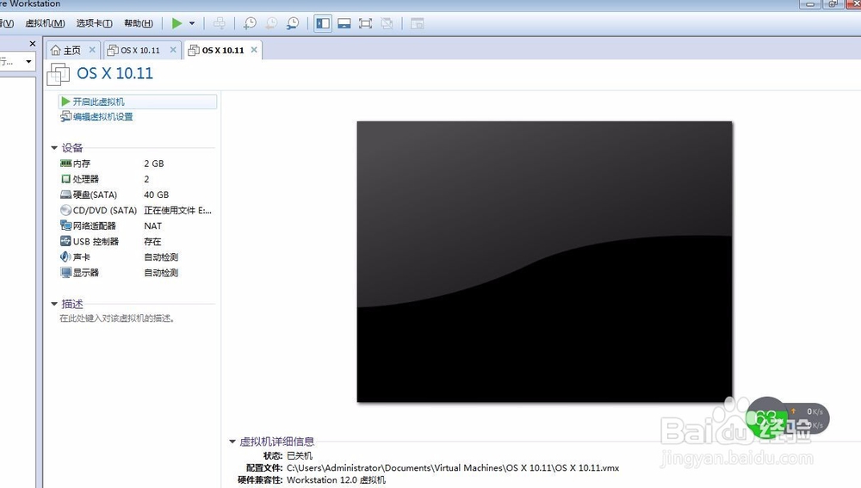Image resolution: width=861 pixels, height=488 pixels.
Task: Open the snapshot manager icon
Action: pos(293,23)
